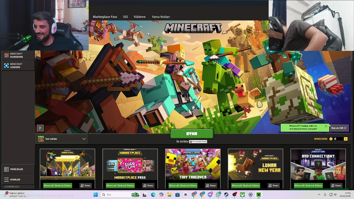Open the Xbox app from the taskbar
This screenshot has height=199, width=354.
point(243,195)
